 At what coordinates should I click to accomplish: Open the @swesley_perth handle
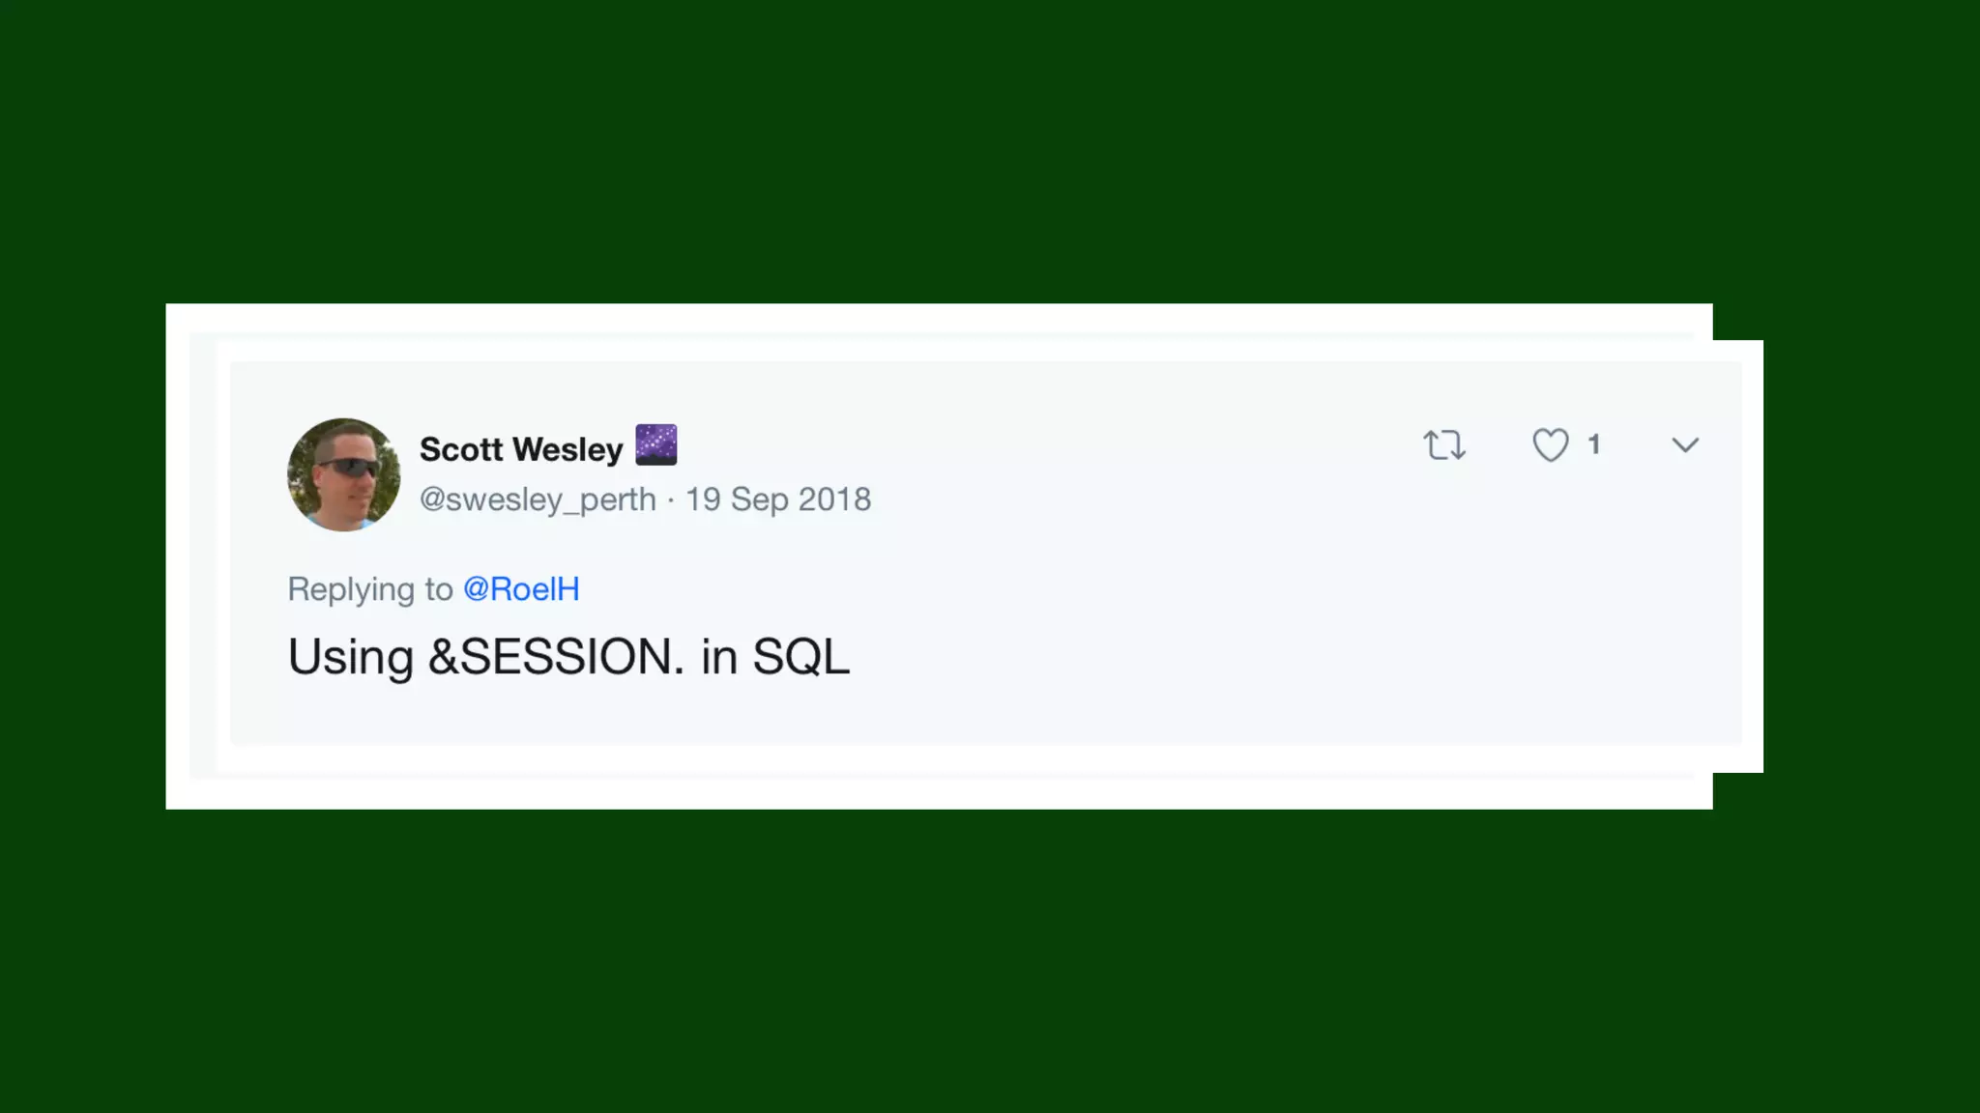pyautogui.click(x=538, y=499)
